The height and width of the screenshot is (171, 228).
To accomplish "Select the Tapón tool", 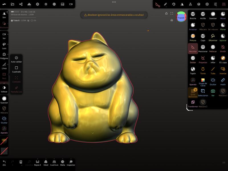I will click(x=193, y=71).
